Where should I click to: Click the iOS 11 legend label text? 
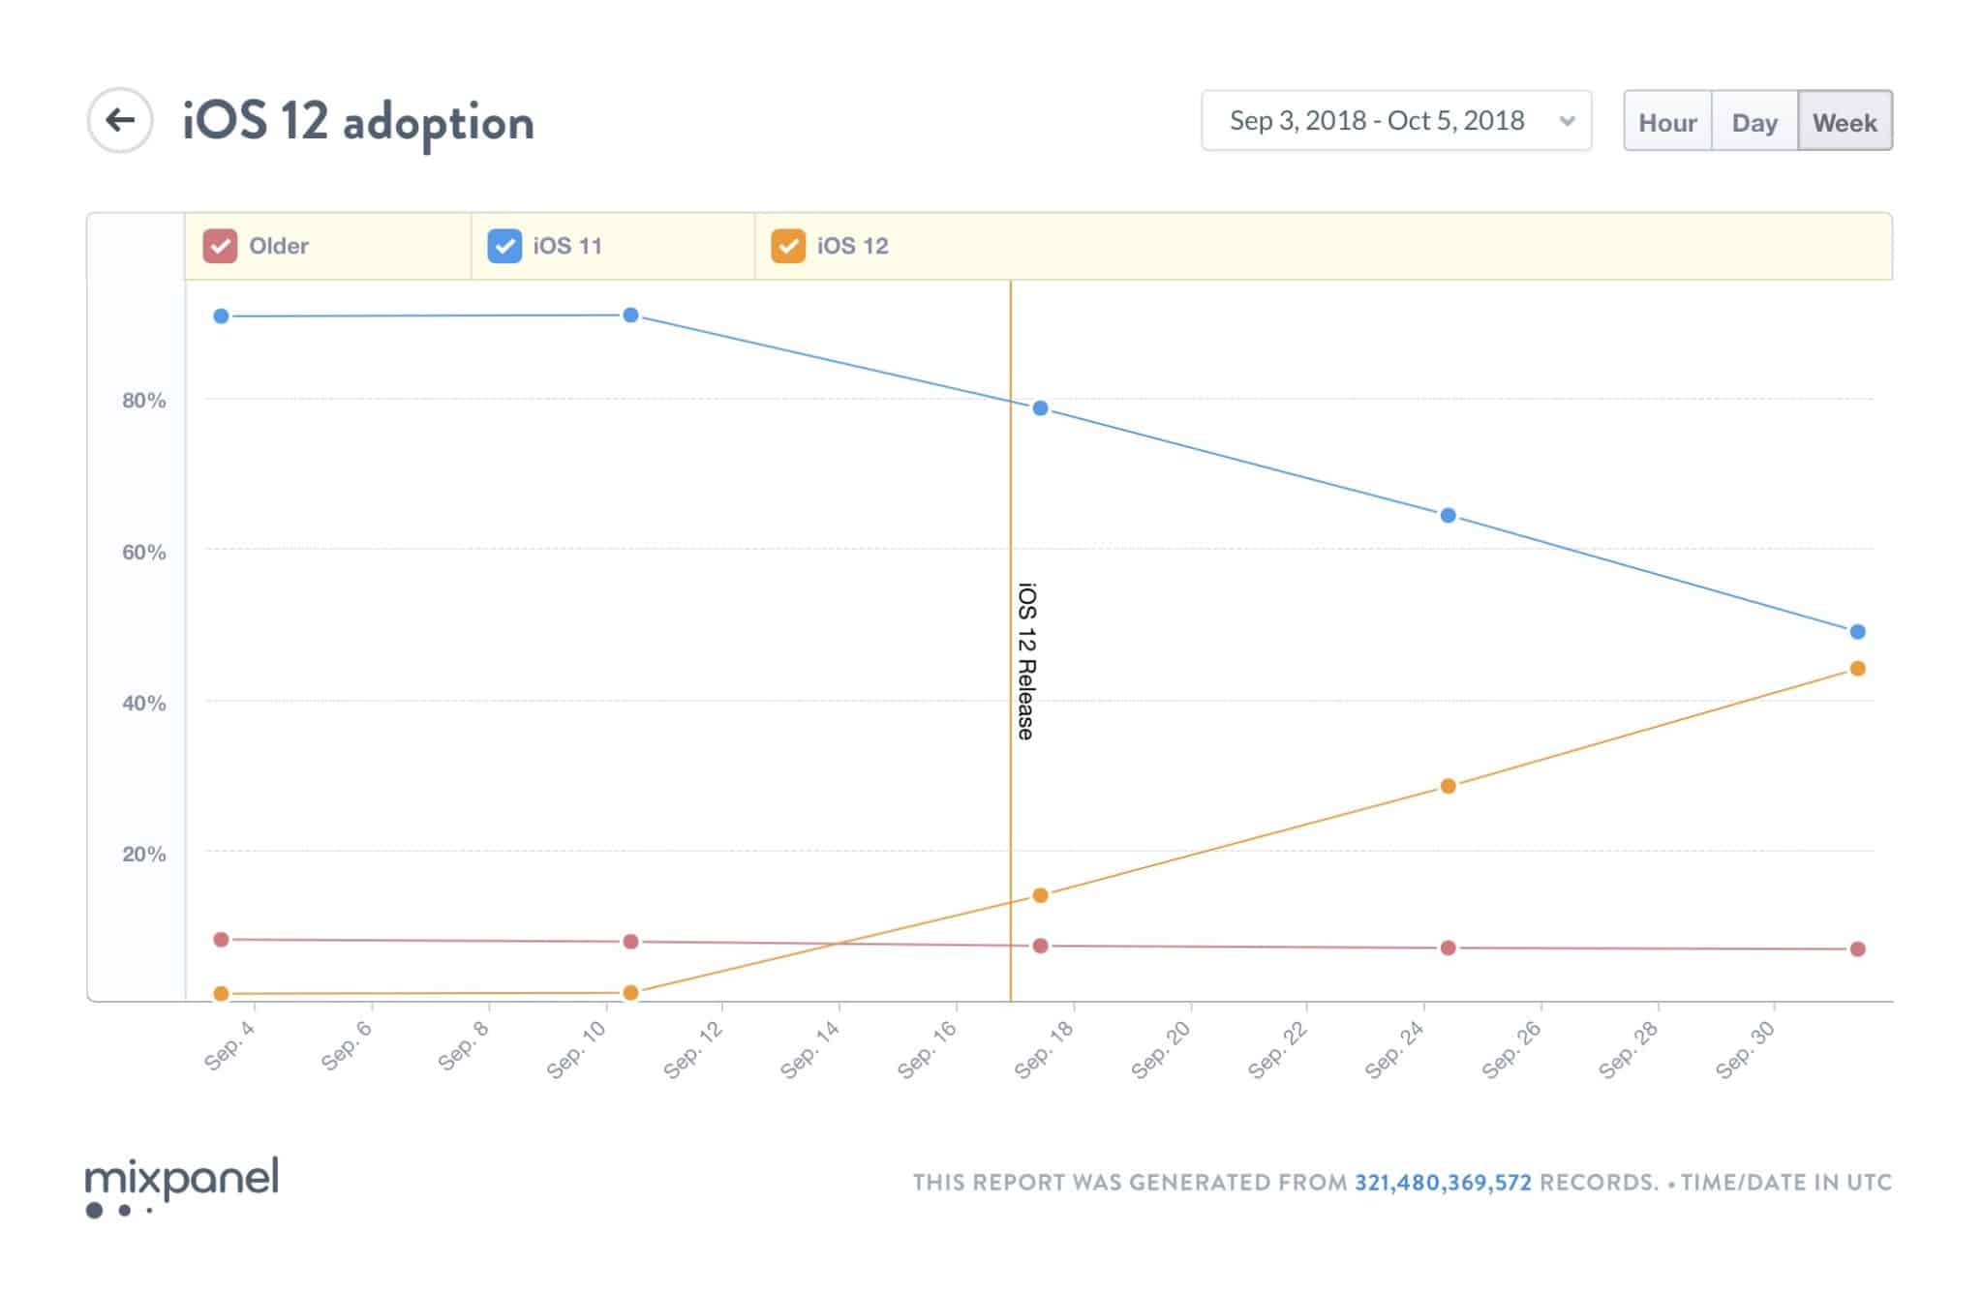tap(567, 246)
